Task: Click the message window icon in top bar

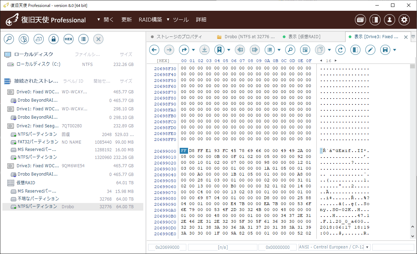Action: point(360,20)
